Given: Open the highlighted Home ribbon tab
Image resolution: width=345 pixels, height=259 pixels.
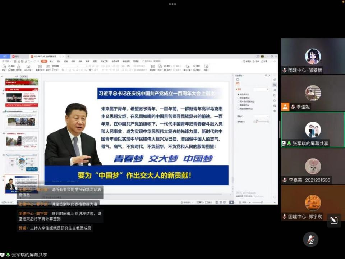Looking at the screenshot, I should (x=44, y=62).
